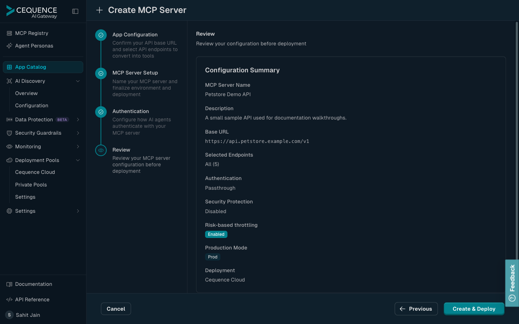Select App Catalog in sidebar
This screenshot has height=324, width=519.
[x=43, y=67]
